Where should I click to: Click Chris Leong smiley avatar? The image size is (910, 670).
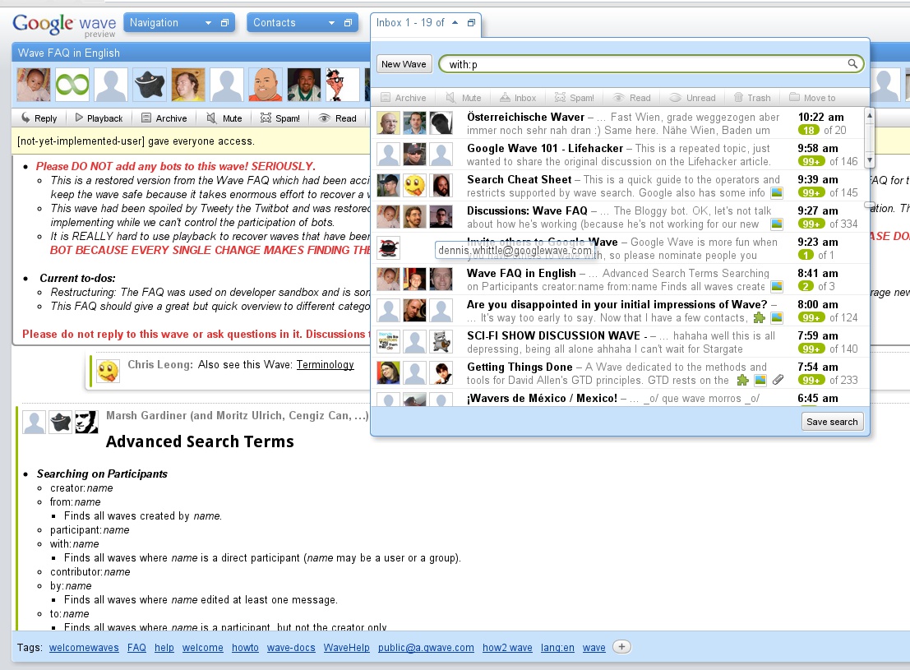pos(108,371)
